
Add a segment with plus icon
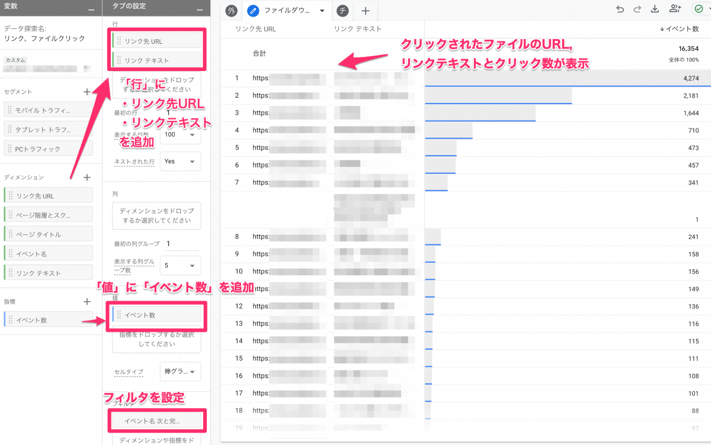[x=87, y=92]
